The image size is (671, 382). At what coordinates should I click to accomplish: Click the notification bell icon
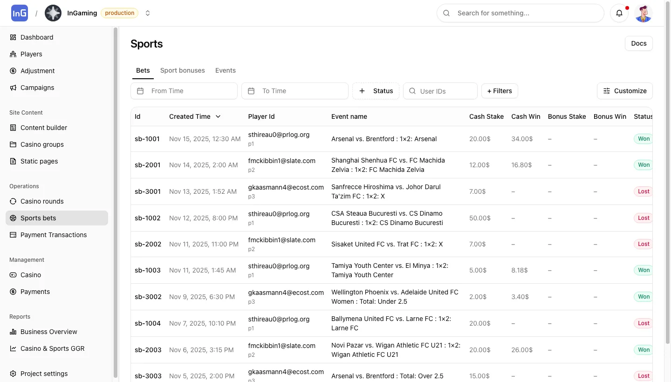pos(619,13)
